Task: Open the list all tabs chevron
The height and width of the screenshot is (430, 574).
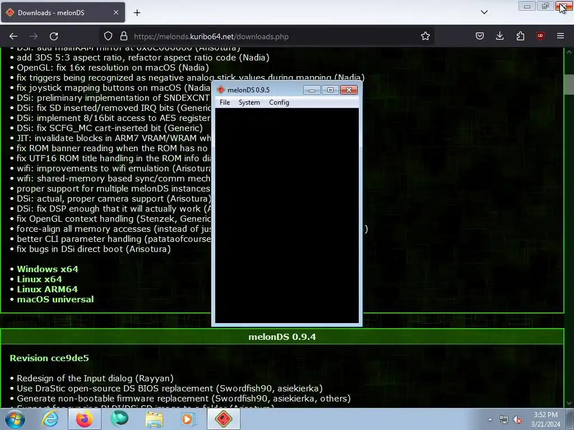Action: pos(484,12)
